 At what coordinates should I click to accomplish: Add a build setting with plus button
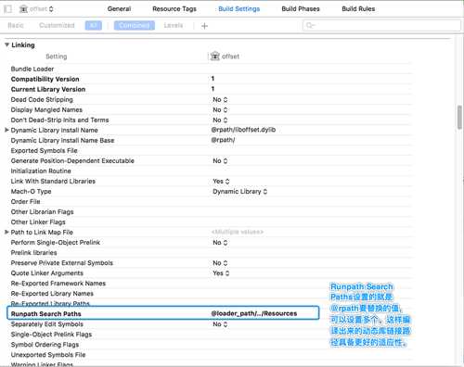[204, 26]
